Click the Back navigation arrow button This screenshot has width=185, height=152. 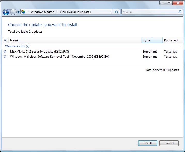[6, 12]
